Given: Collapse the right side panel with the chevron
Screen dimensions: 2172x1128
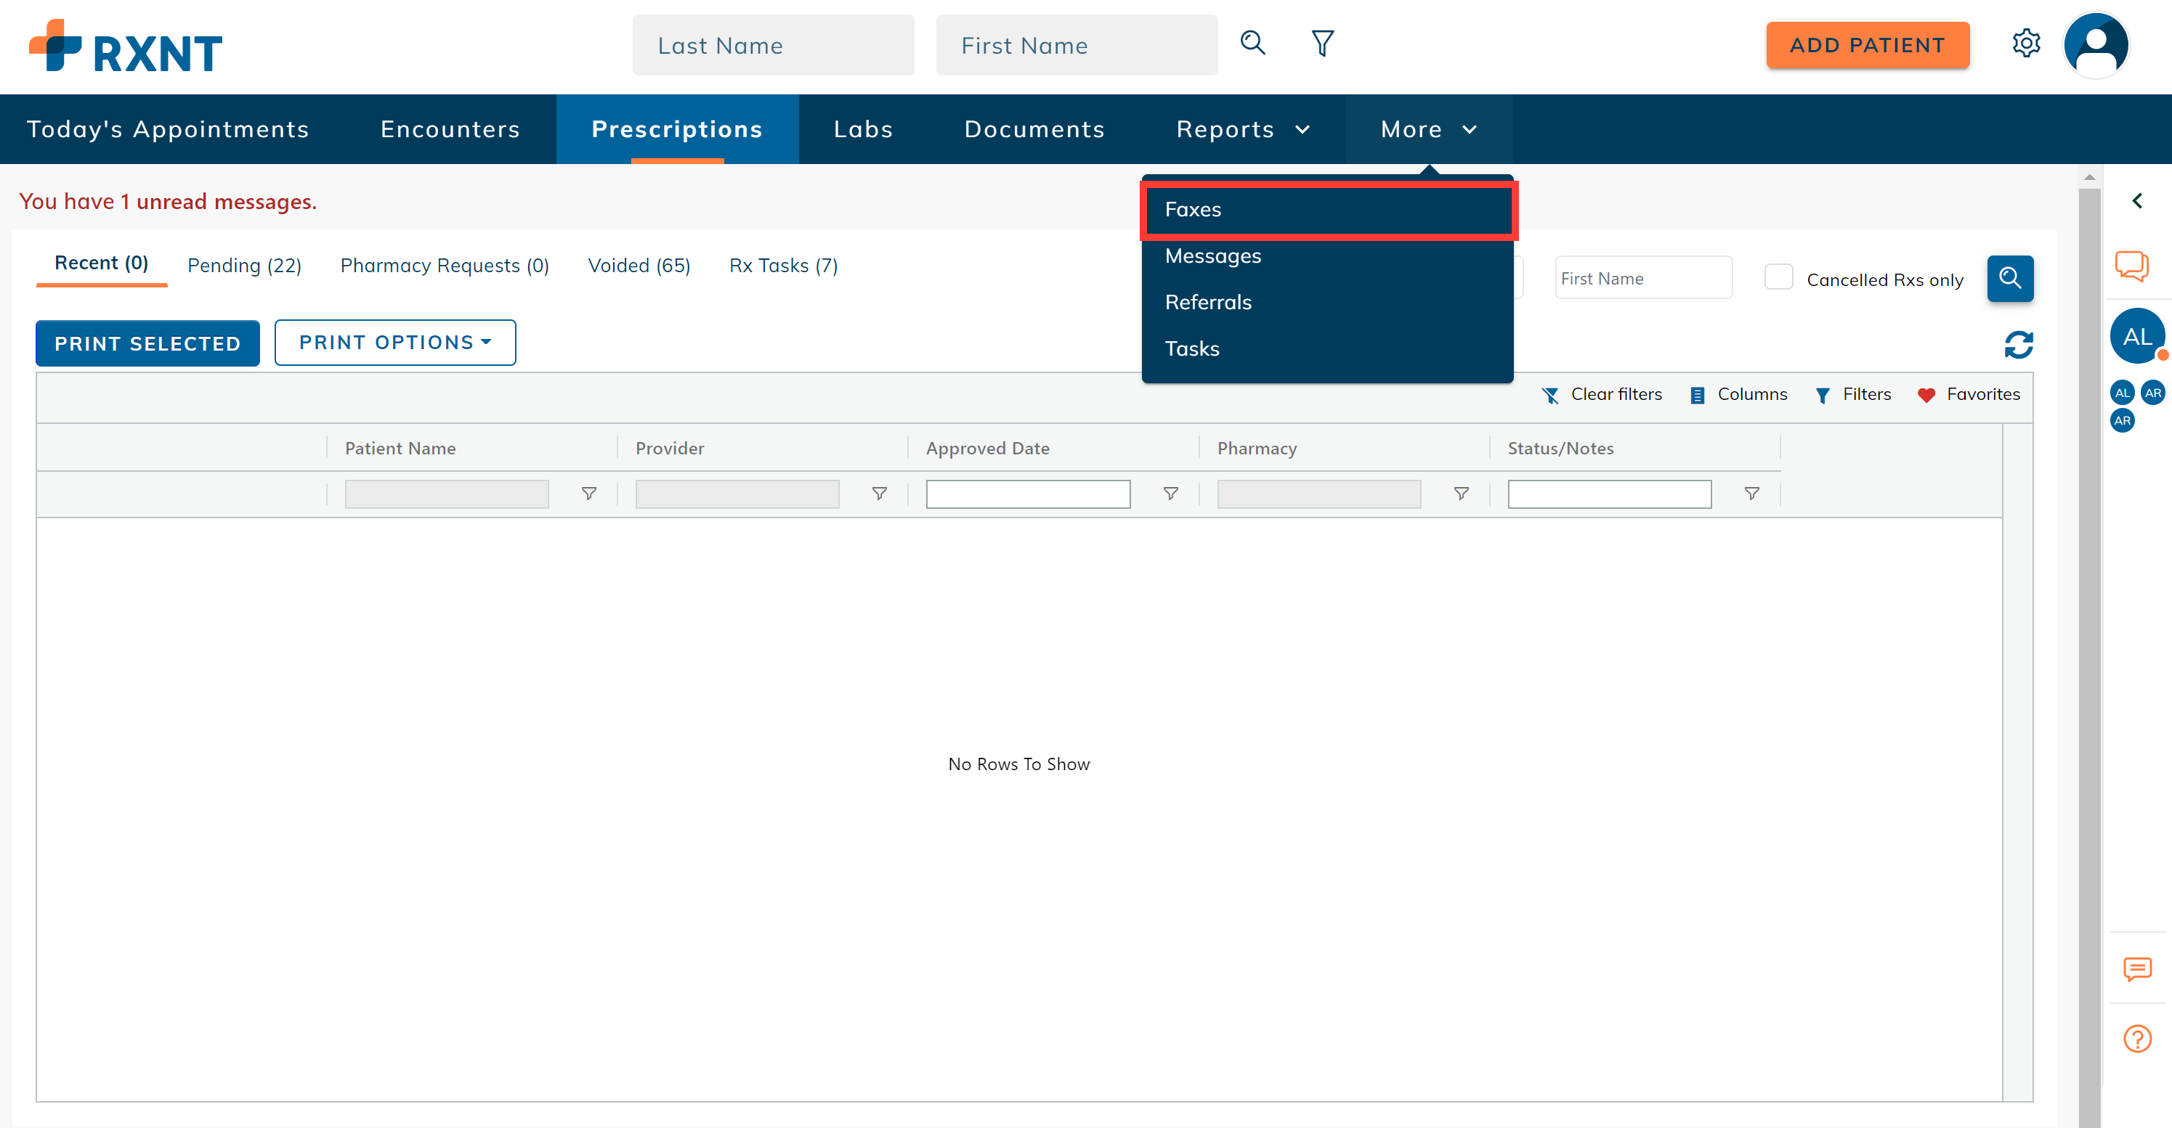Looking at the screenshot, I should pyautogui.click(x=2139, y=200).
